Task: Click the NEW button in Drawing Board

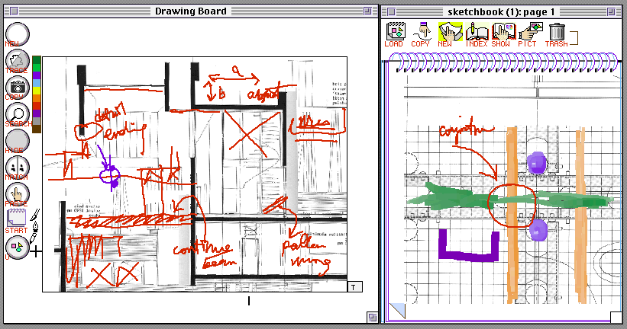Action: 18,34
